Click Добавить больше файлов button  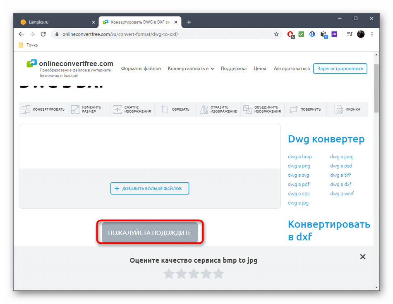pyautogui.click(x=150, y=188)
